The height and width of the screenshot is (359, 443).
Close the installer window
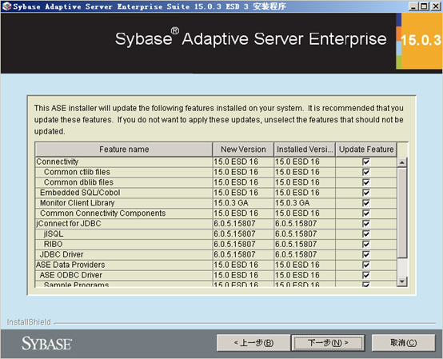435,6
